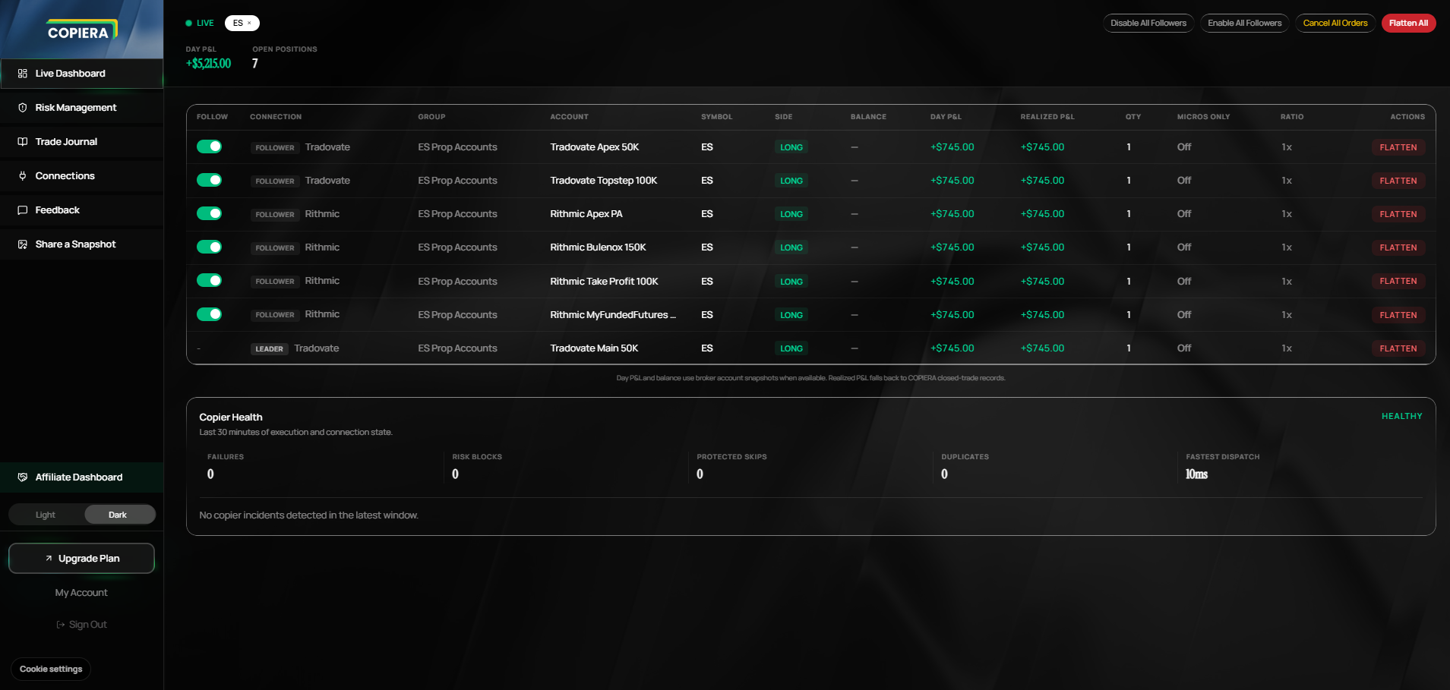The width and height of the screenshot is (1450, 690).
Task: Open My Account link
Action: [x=81, y=593]
